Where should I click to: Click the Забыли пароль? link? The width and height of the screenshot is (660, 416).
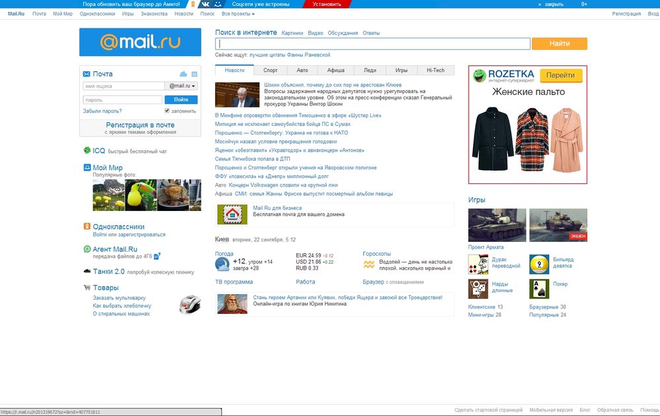point(102,111)
